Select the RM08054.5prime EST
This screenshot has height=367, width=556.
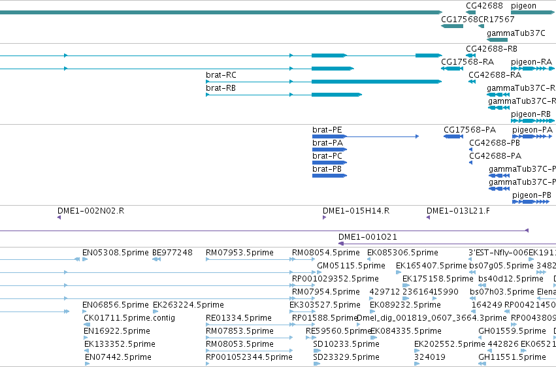tap(303, 260)
